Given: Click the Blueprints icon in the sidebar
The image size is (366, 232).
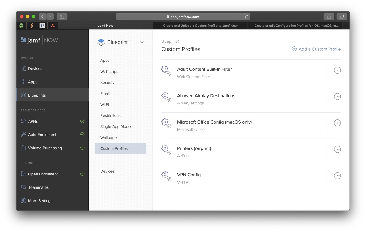Looking at the screenshot, I should tap(23, 95).
